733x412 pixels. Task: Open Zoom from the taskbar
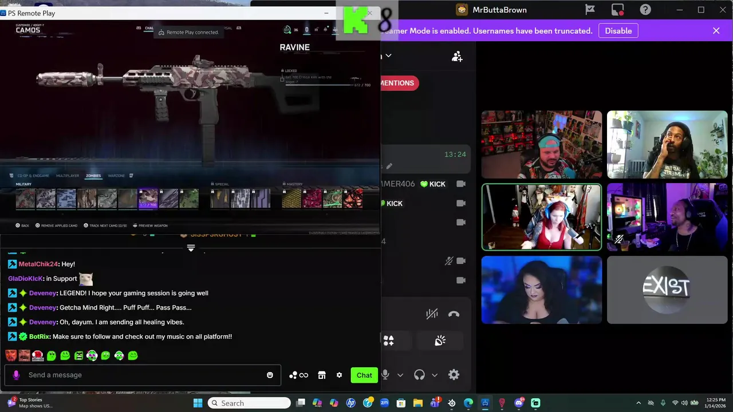pos(384,403)
